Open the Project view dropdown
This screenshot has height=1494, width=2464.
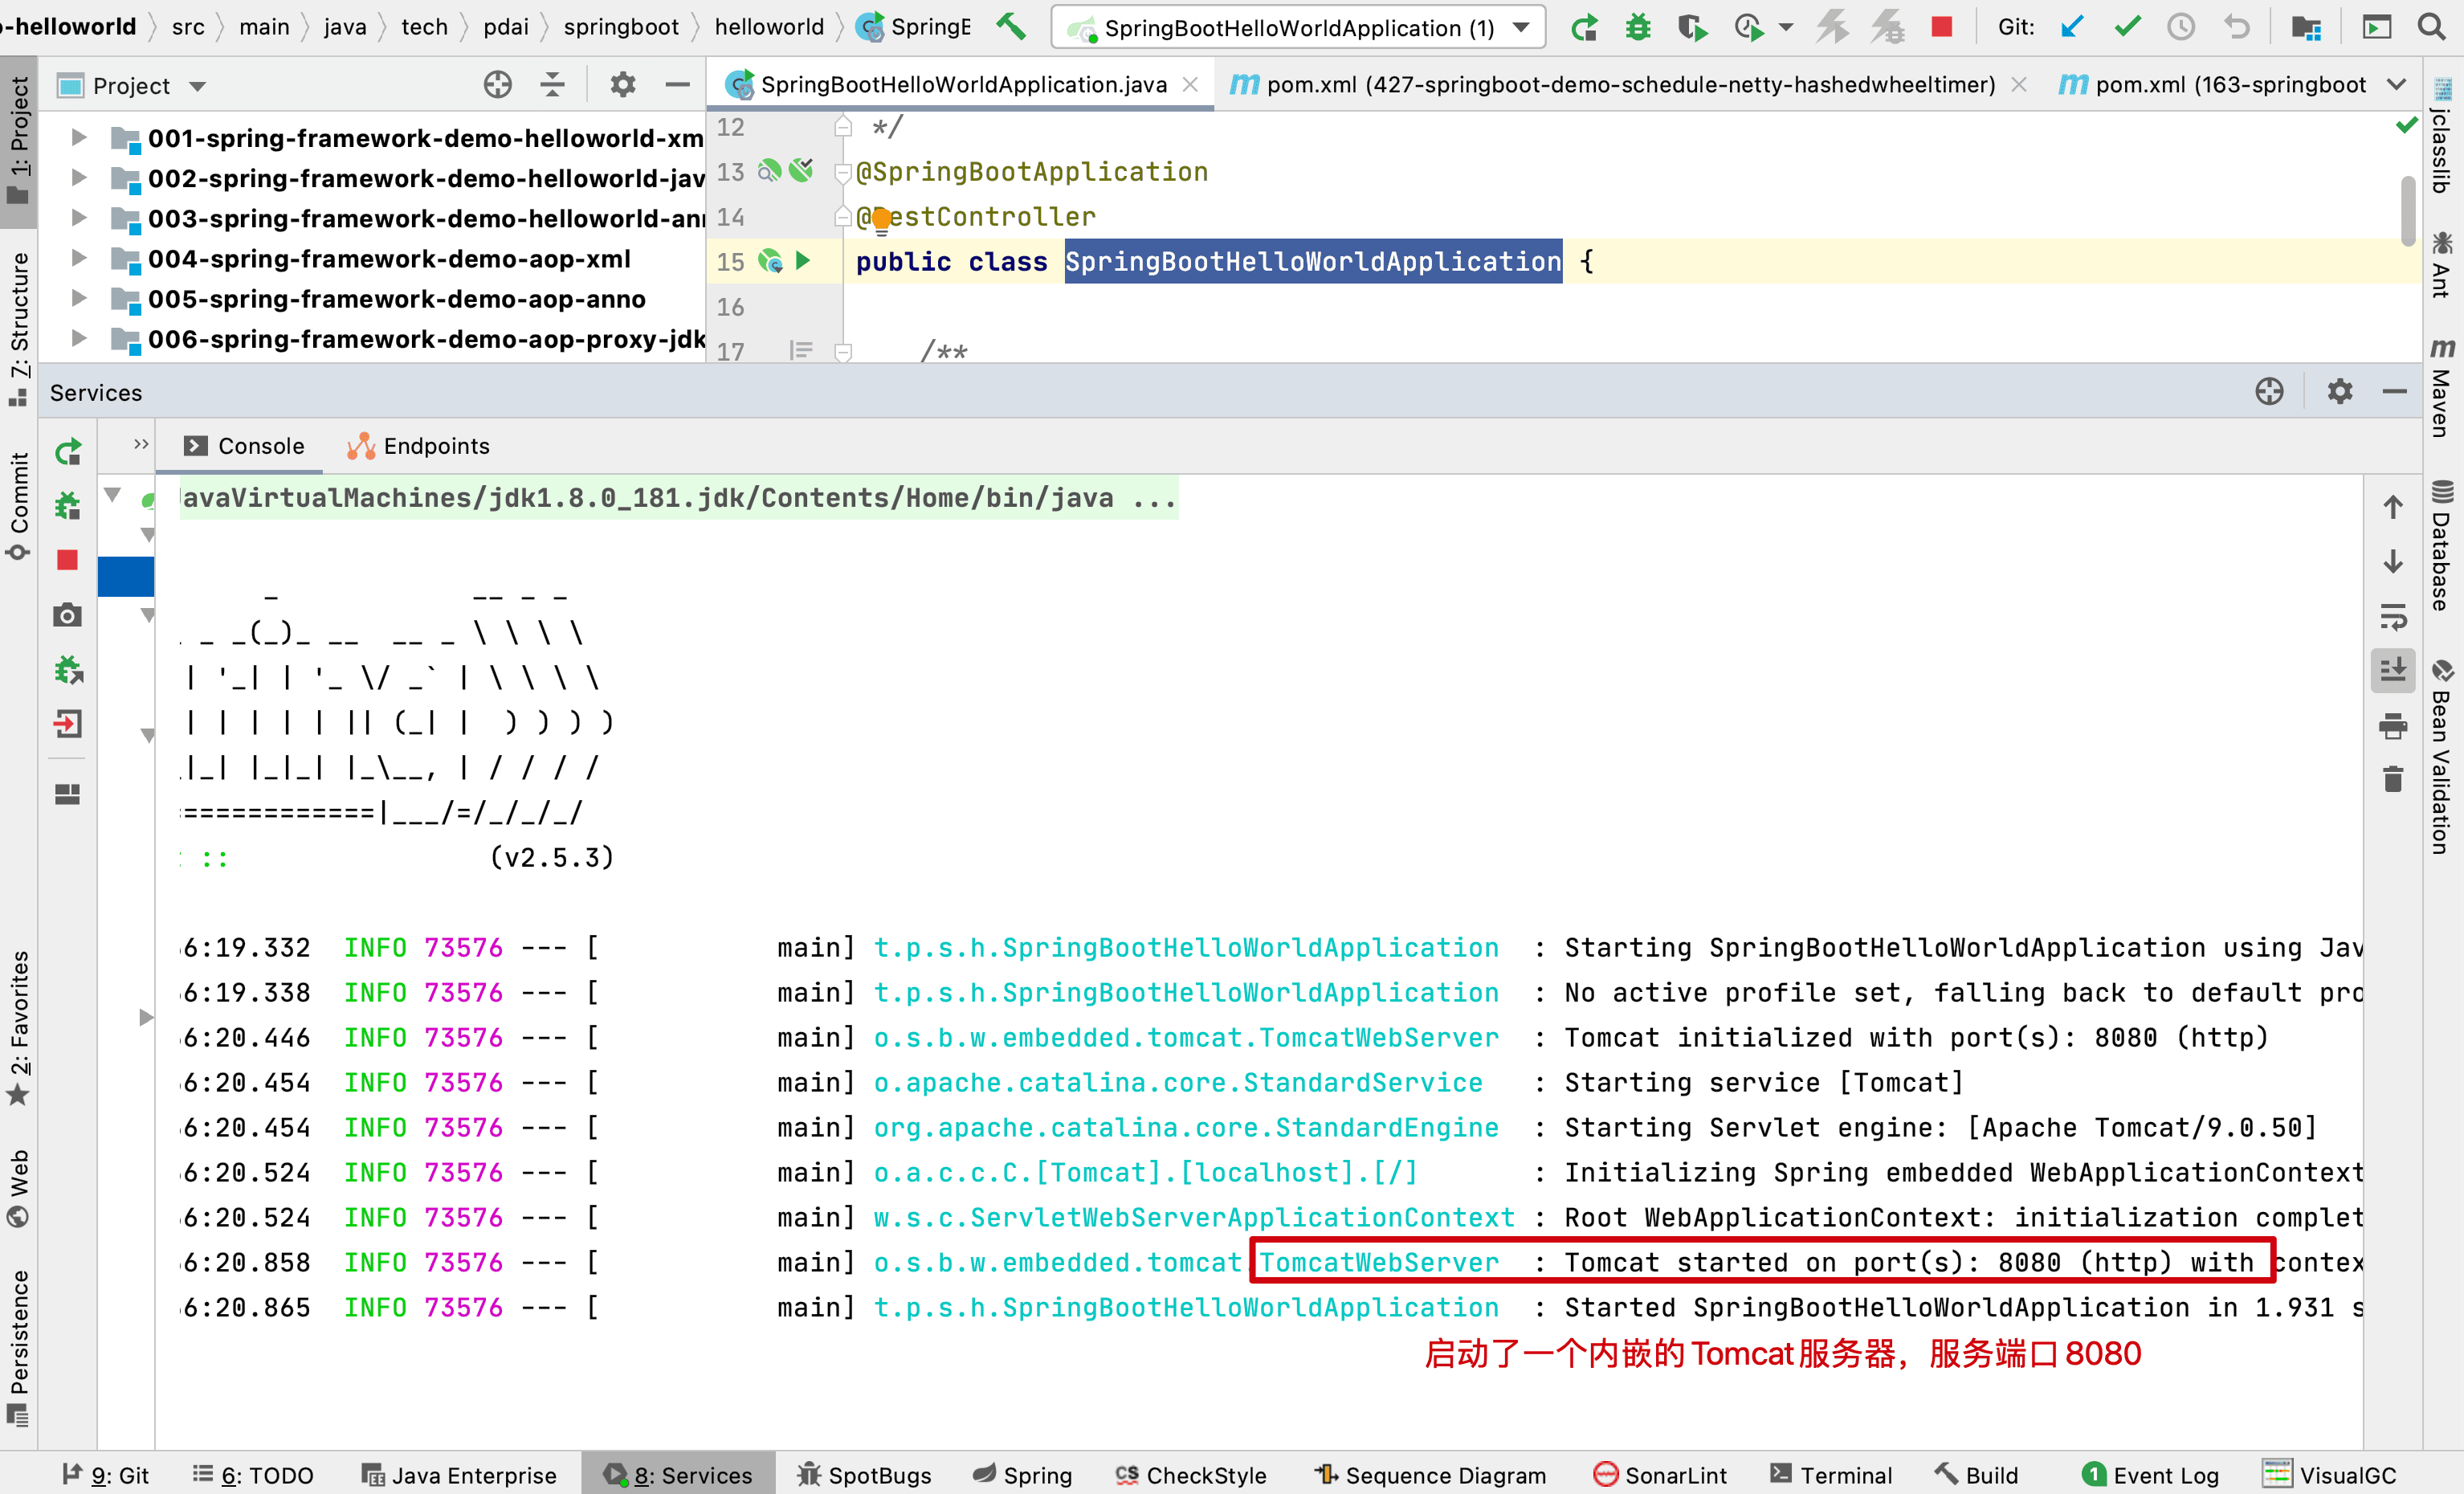[198, 86]
